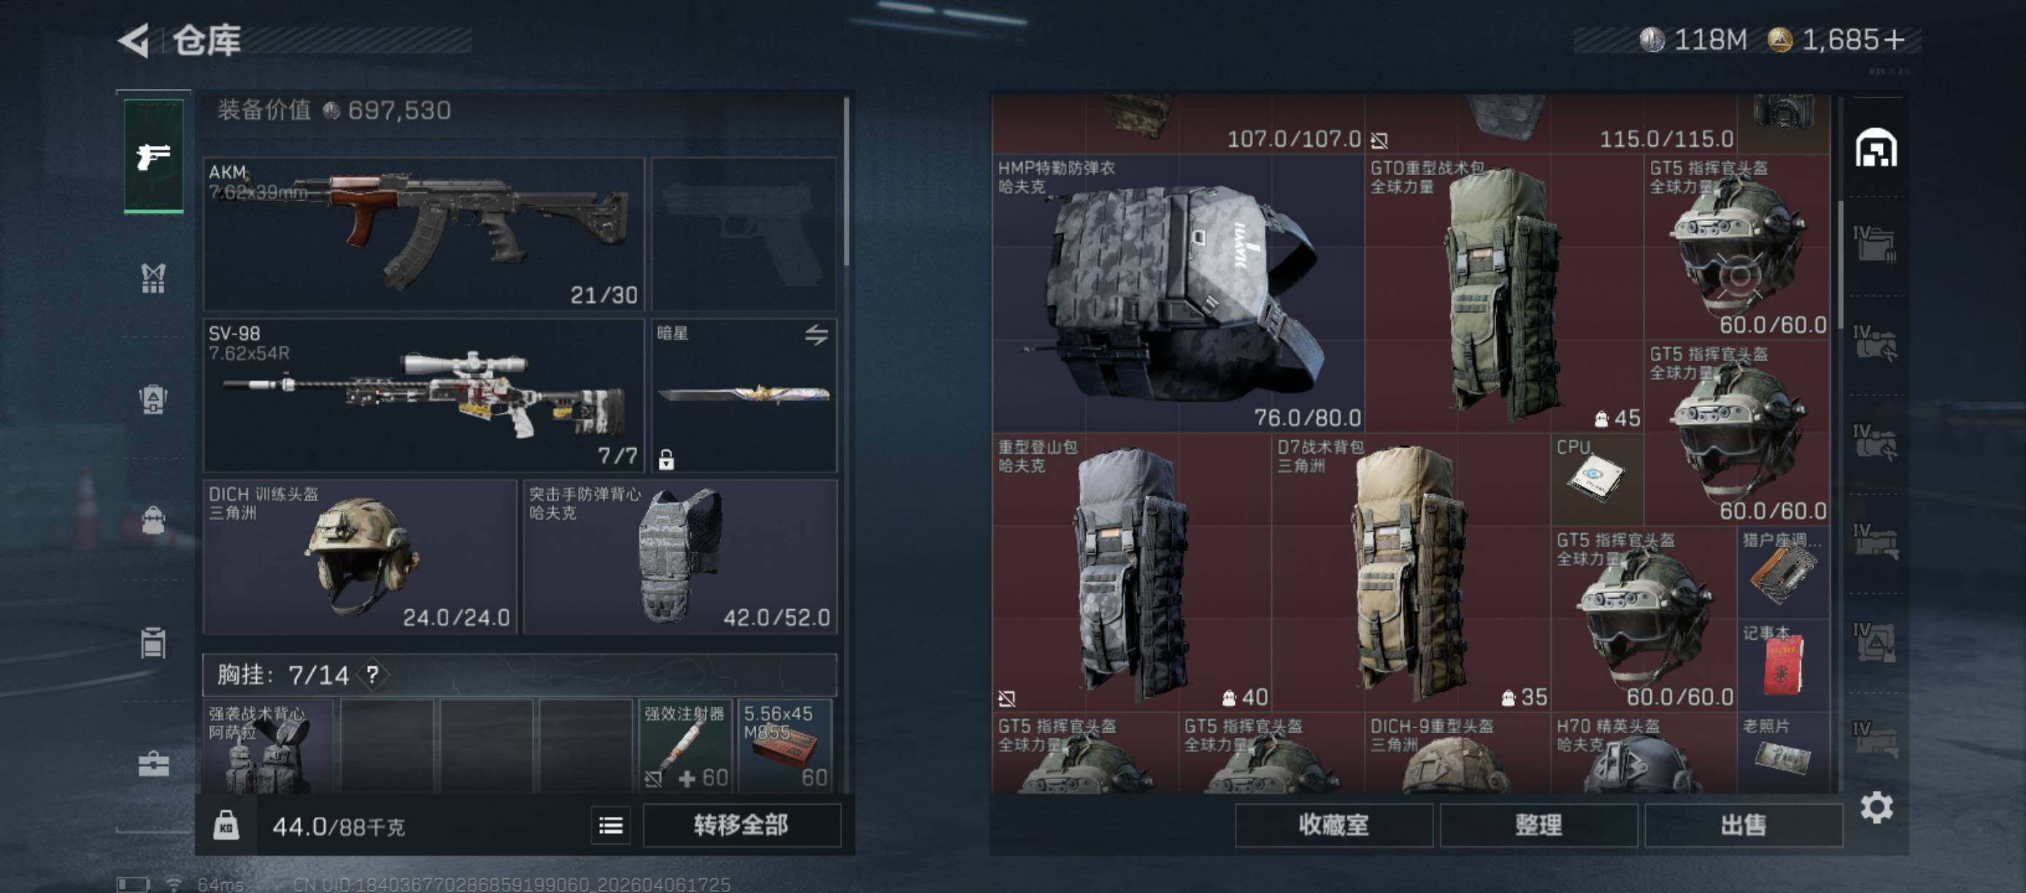This screenshot has height=893, width=2026.
Task: Toggle the lock on 暗星 knife
Action: pyautogui.click(x=666, y=459)
